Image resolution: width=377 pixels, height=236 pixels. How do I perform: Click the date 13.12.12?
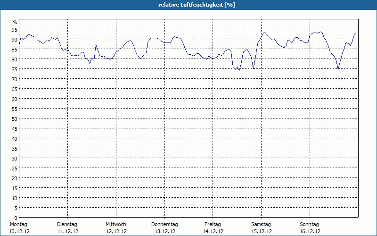[x=165, y=231]
